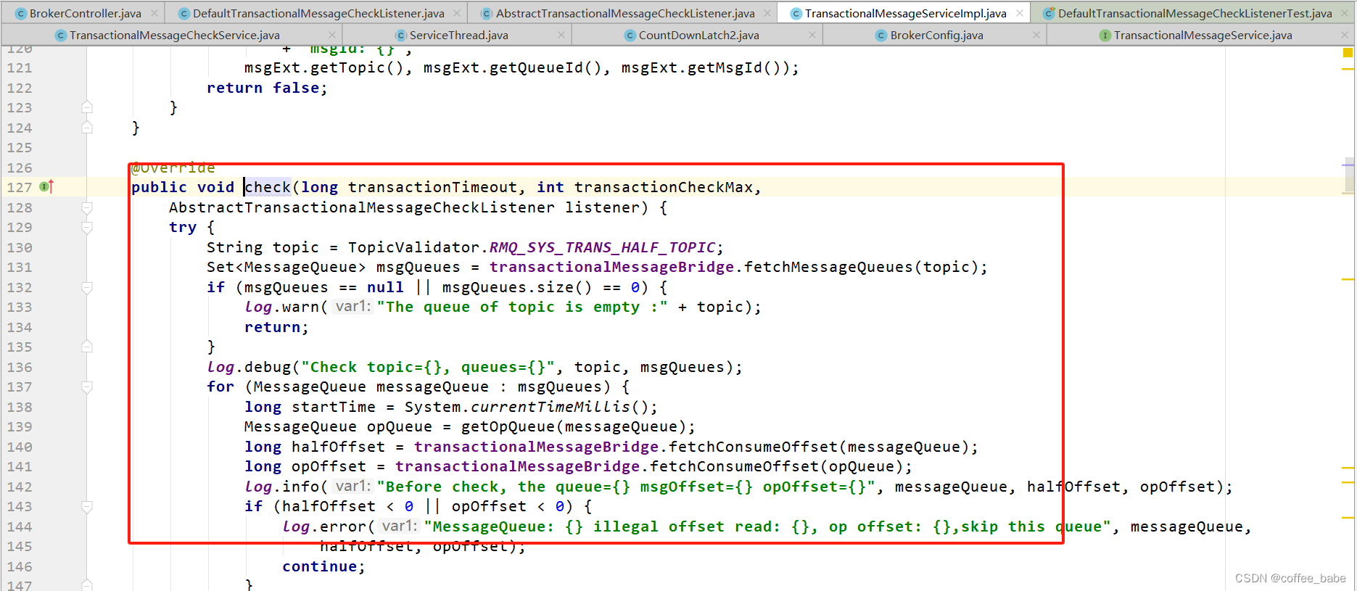Click the test class icon on DefaultTransactionalMessageCheckListenerTest.java tab
This screenshot has width=1357, height=591.
point(1049,13)
